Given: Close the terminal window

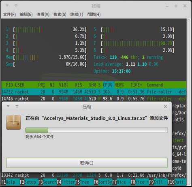Looking at the screenshot, I should click(x=185, y=6).
